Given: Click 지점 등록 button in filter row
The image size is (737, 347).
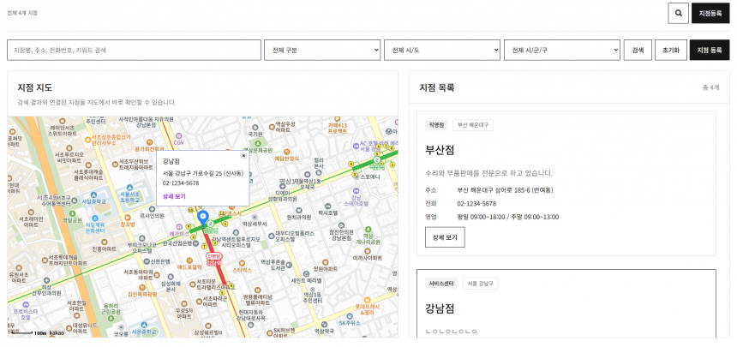Looking at the screenshot, I should coord(710,50).
